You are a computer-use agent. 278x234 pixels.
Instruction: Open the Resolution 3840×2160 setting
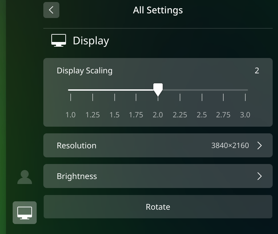tap(158, 145)
